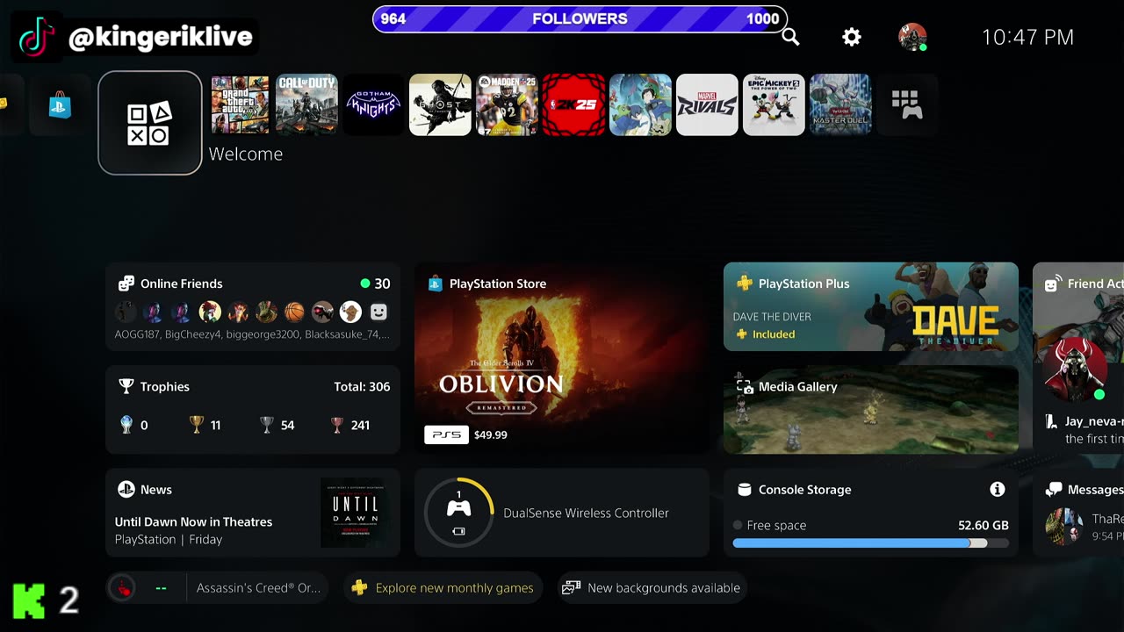Open the PlayStation Store shopping bag icon
1124x632 pixels.
[60, 104]
